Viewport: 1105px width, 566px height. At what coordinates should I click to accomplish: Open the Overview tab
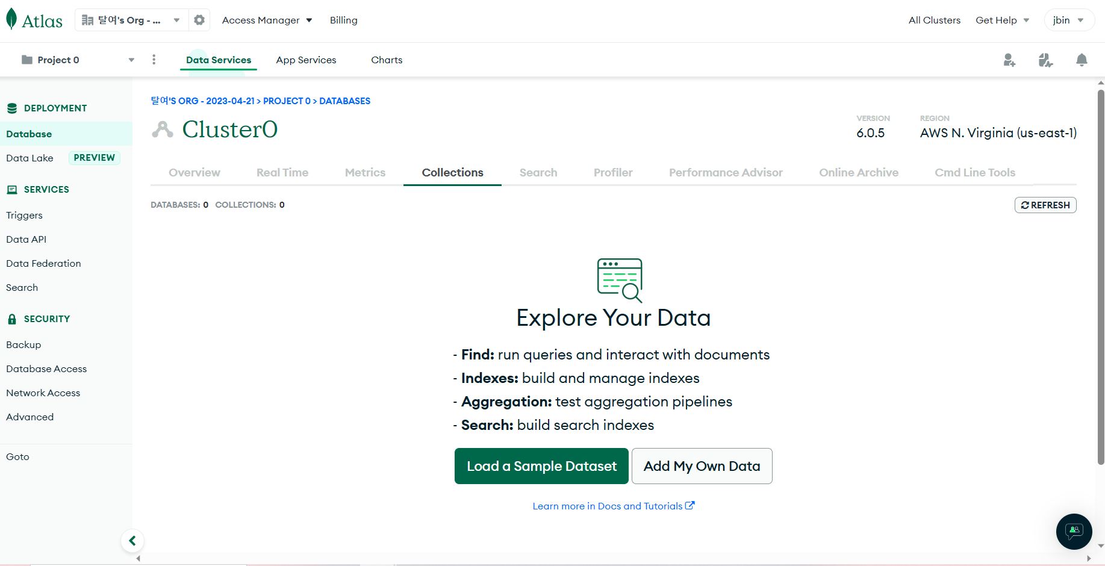[x=195, y=172]
